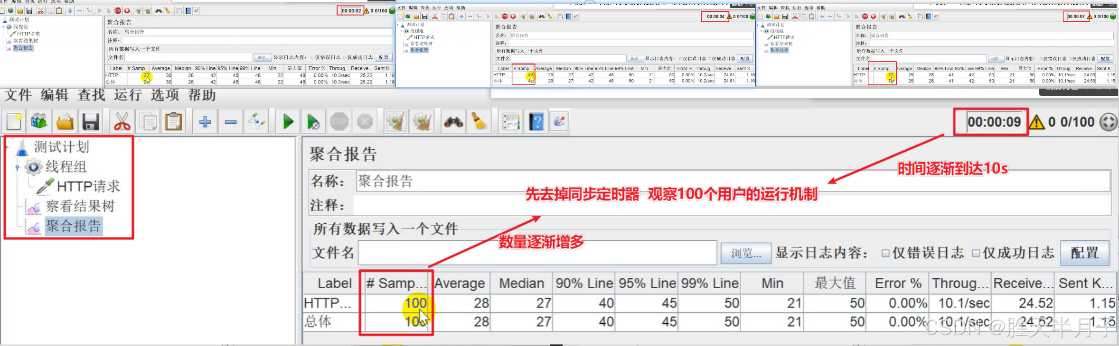This screenshot has height=346, width=1119.
Task: Click green running indicator in 00:00:02 window
Action: pos(392,10)
